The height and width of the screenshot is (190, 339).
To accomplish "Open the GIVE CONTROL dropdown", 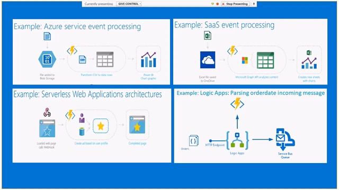I will pos(129,4).
